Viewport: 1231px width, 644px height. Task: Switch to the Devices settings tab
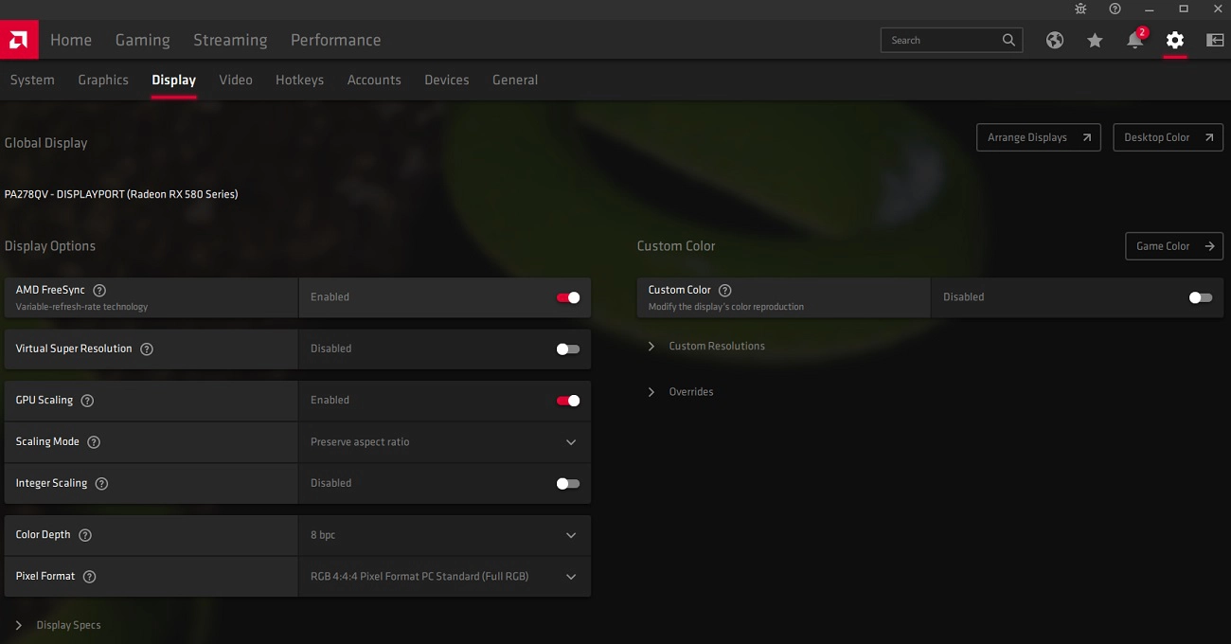(447, 80)
